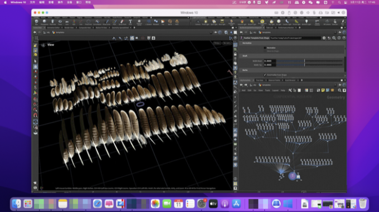Expand the scene view path dropdown arrow
This screenshot has width=379, height=212.
point(211,32)
